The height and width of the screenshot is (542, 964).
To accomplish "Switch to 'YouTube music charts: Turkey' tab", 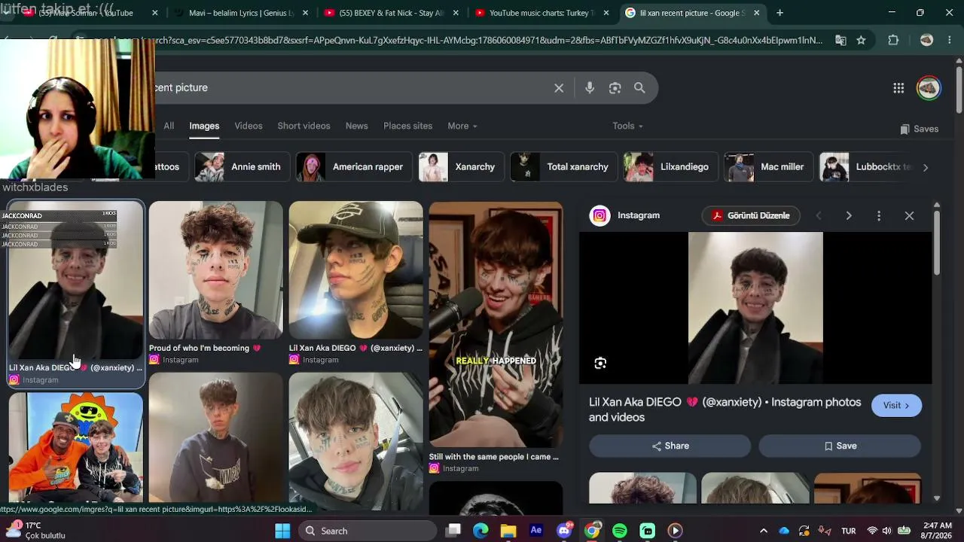I will click(542, 13).
